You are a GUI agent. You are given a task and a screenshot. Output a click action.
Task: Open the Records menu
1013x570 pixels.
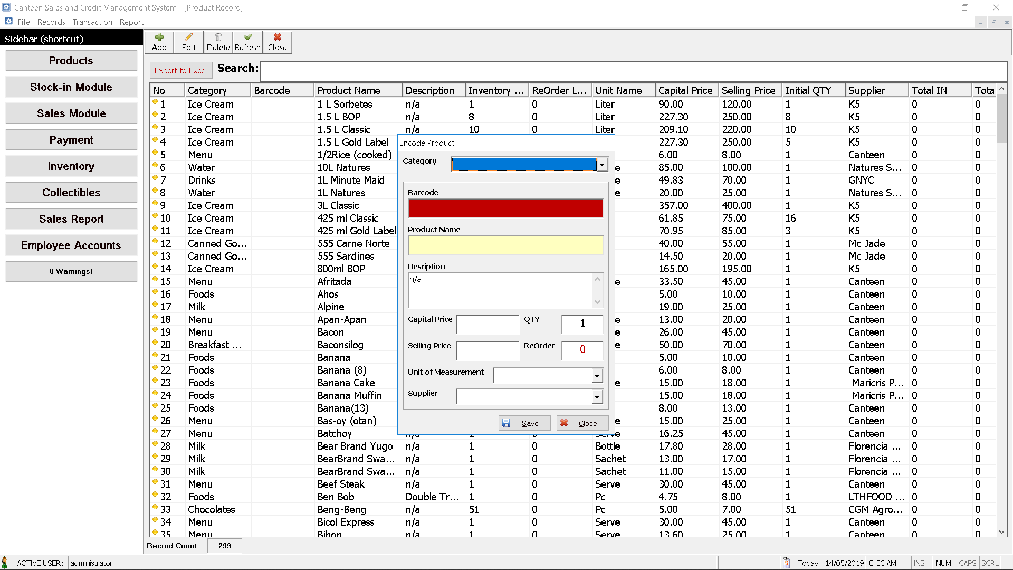pos(51,22)
